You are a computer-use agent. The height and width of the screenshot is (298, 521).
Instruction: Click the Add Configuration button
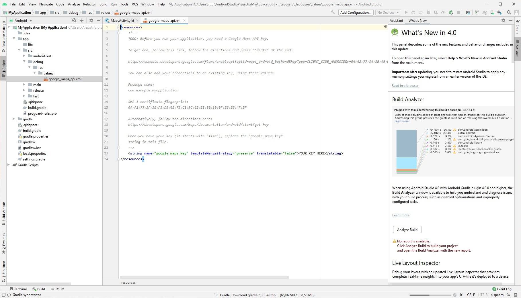[356, 12]
